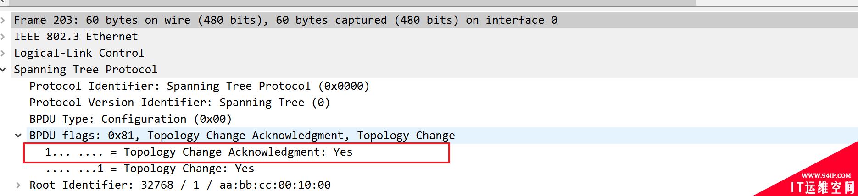Expand the IEEE 802.3 Ethernet arrow
Image resolution: width=858 pixels, height=196 pixels.
3,37
